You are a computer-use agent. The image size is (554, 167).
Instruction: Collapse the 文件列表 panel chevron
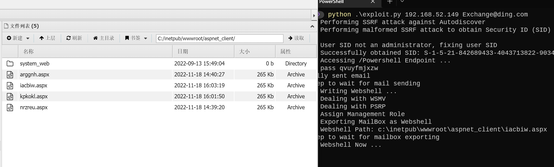[312, 26]
